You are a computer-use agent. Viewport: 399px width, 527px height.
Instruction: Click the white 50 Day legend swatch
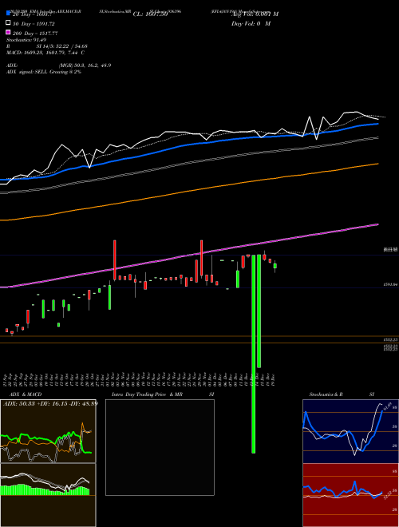point(8,23)
